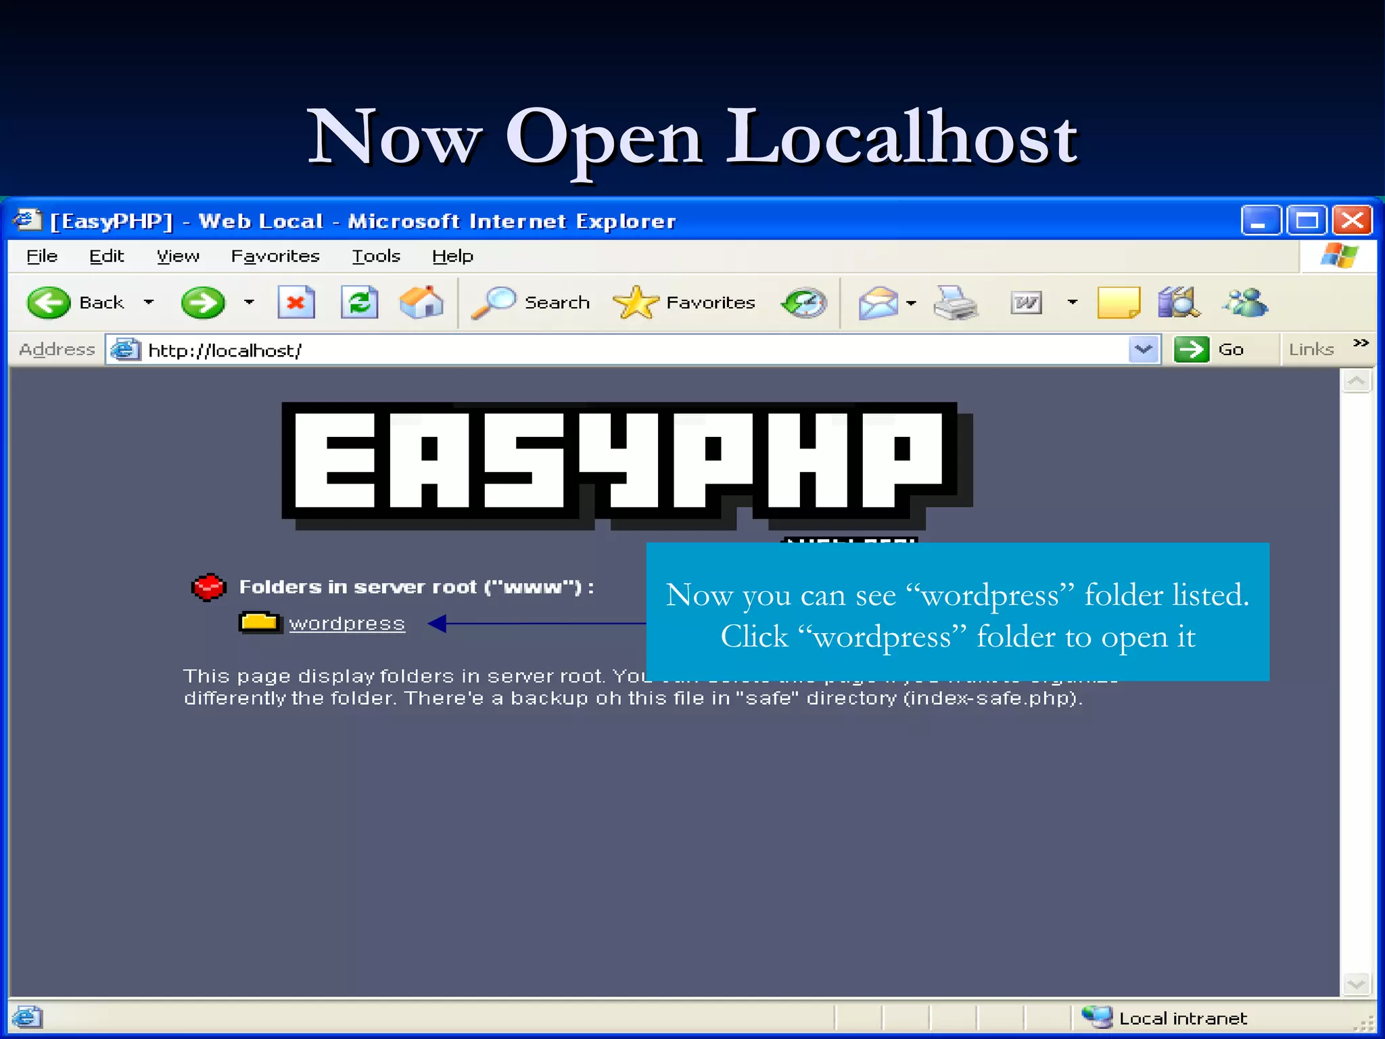Open the Favorites star button
The image size is (1385, 1039).
pyautogui.click(x=684, y=302)
